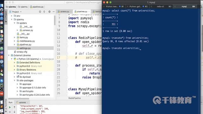Switch to IPython lea... terminal tab
This screenshot has height=114, width=203.
[x=114, y=6]
